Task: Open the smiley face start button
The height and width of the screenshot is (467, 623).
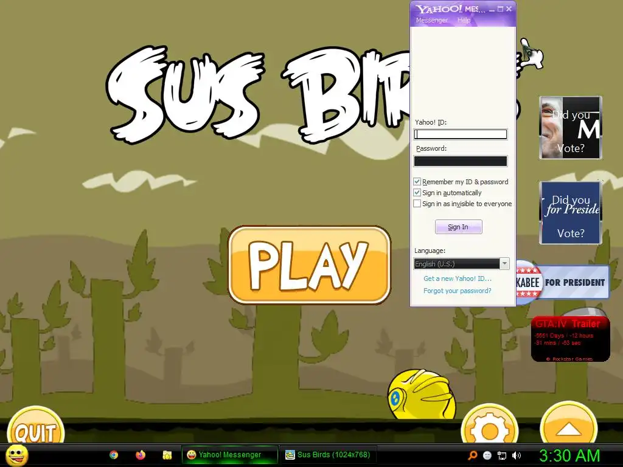Action: pos(16,455)
